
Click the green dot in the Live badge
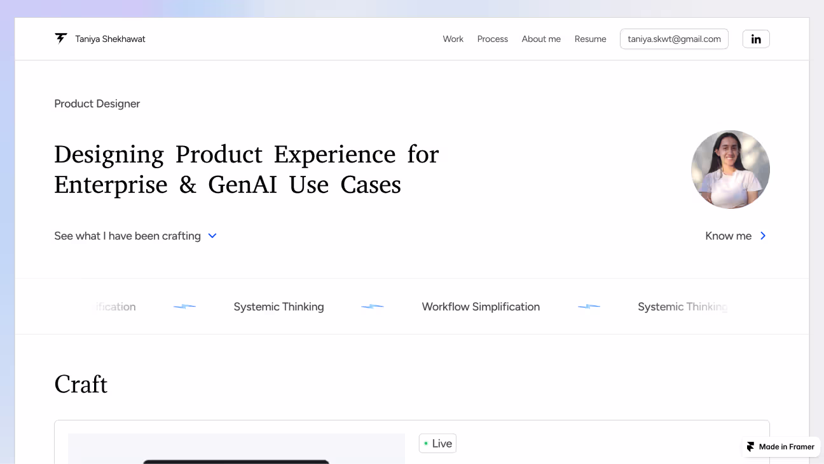click(x=426, y=444)
